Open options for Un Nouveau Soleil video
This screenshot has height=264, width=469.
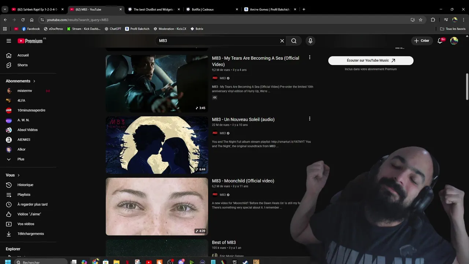tap(310, 119)
